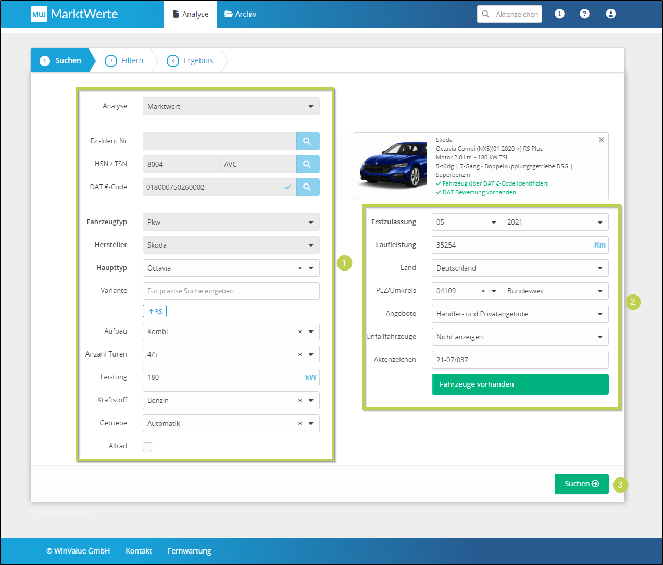This screenshot has height=565, width=663.
Task: Click the HSN / TSN search magnifier icon
Action: pos(307,164)
